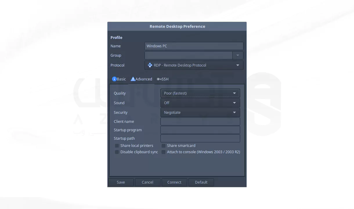The height and width of the screenshot is (209, 354).
Task: Switch to the Basic tab
Action: [119, 79]
